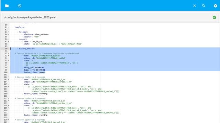
Task: Click the sensor period_1 comparison line
Action: coord(75,91)
